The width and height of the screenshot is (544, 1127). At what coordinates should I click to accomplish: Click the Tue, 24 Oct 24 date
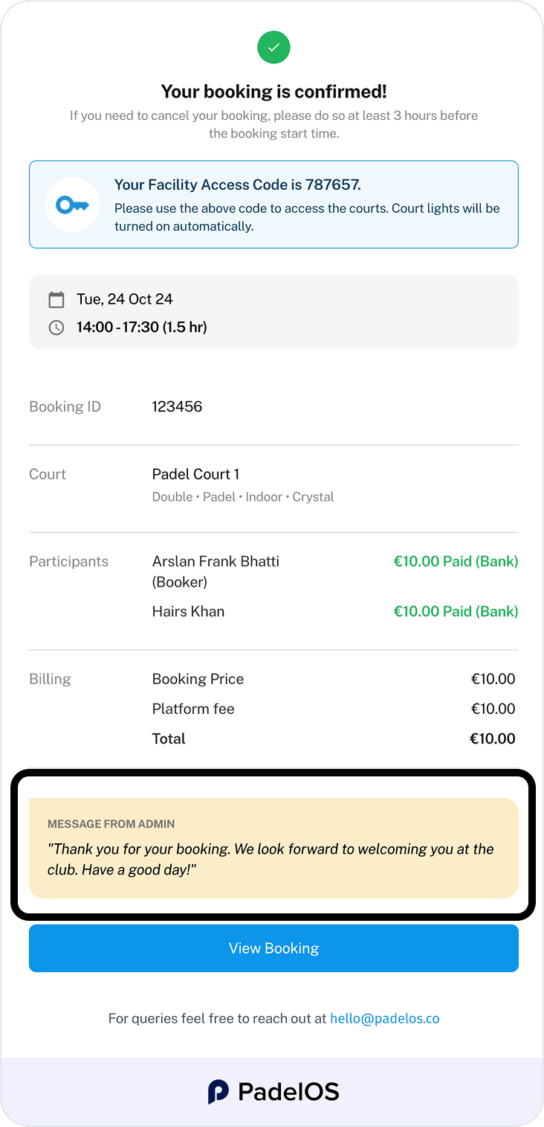pos(125,299)
